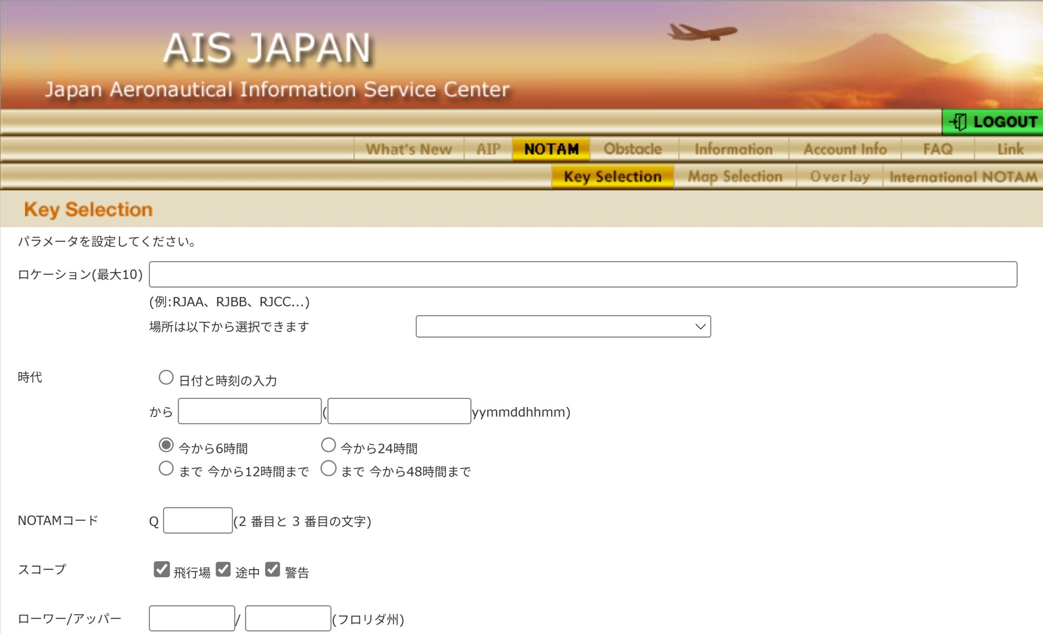The height and width of the screenshot is (634, 1043).
Task: Uncheck the 飛行場 scope checkbox
Action: tap(162, 569)
